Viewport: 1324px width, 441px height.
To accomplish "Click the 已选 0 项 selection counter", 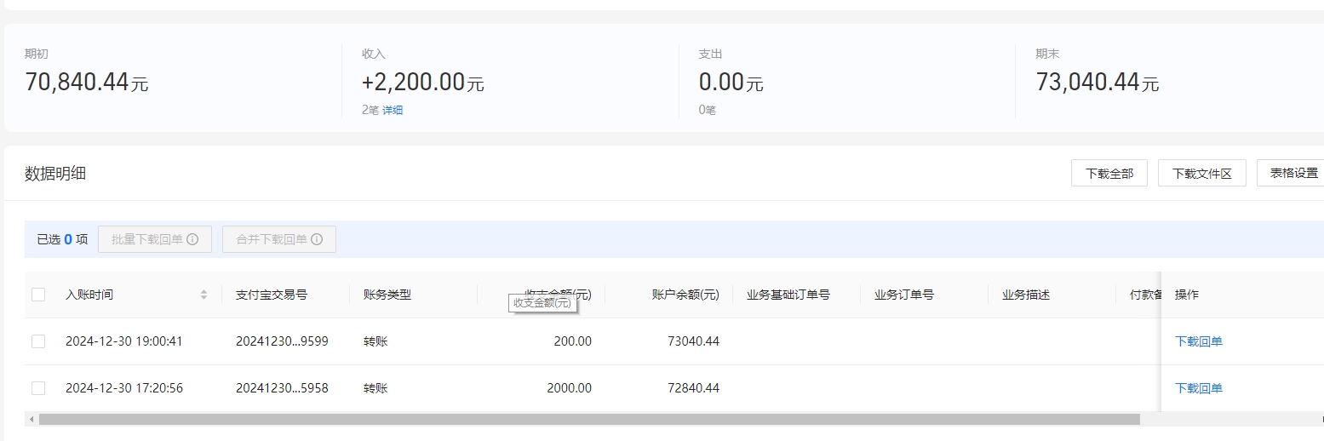I will [x=62, y=239].
